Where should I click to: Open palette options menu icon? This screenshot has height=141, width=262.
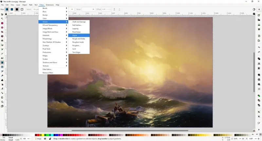(x=260, y=134)
